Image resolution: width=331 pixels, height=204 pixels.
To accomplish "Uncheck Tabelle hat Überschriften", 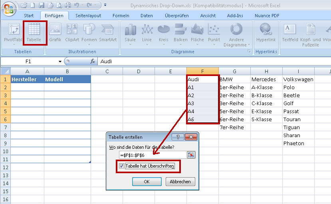I will click(121, 166).
